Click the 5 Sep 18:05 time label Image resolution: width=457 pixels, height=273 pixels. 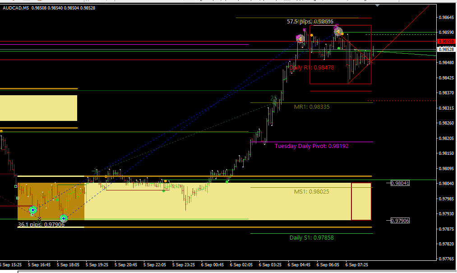point(68,265)
